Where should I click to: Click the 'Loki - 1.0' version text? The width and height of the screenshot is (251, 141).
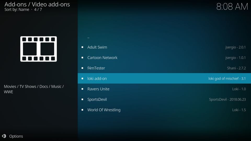point(239,89)
